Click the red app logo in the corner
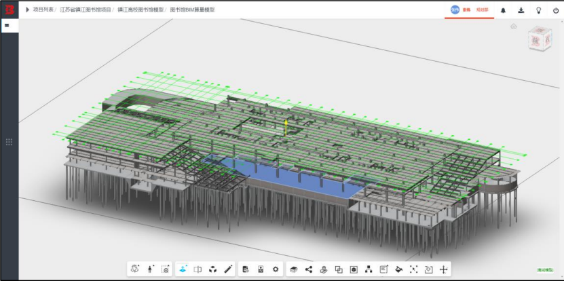 pos(10,10)
